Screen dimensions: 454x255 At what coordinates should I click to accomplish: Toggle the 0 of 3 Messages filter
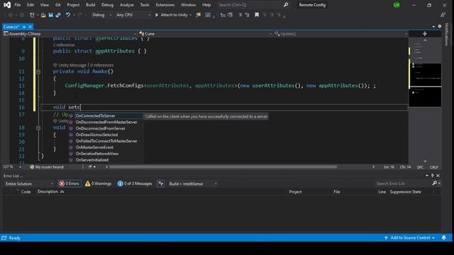tap(135, 183)
